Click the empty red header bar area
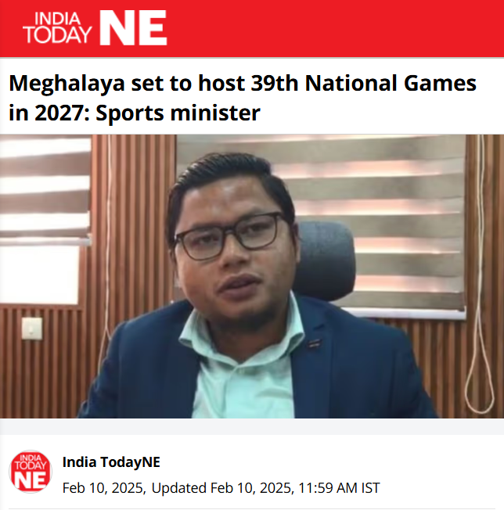The height and width of the screenshot is (510, 504). [335, 28]
